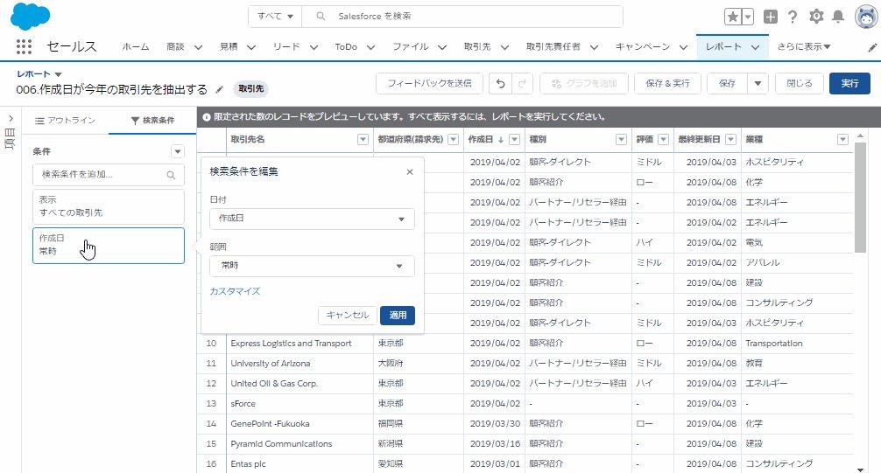The image size is (881, 473).
Task: Click the blue 実行 button
Action: pos(849,84)
